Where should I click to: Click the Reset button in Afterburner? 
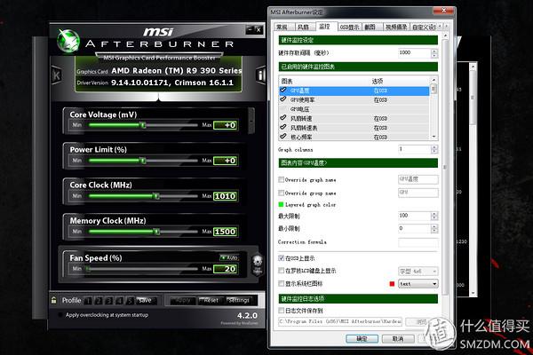(211, 300)
